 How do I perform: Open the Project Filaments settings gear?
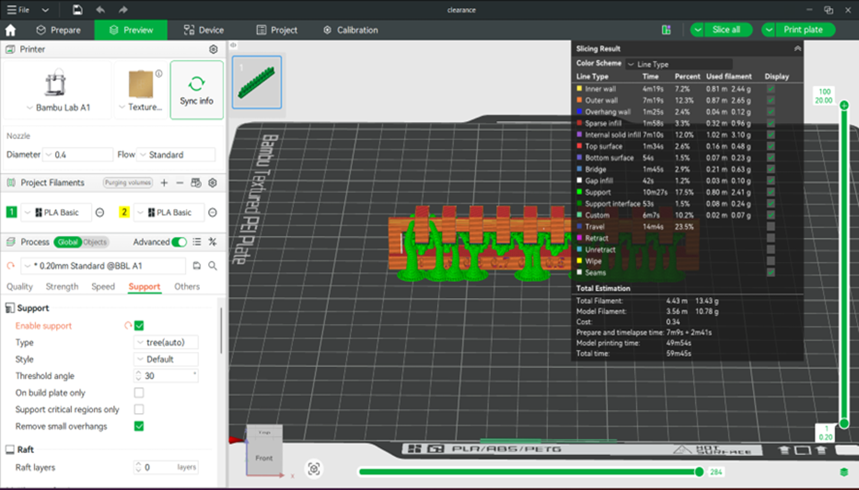213,183
